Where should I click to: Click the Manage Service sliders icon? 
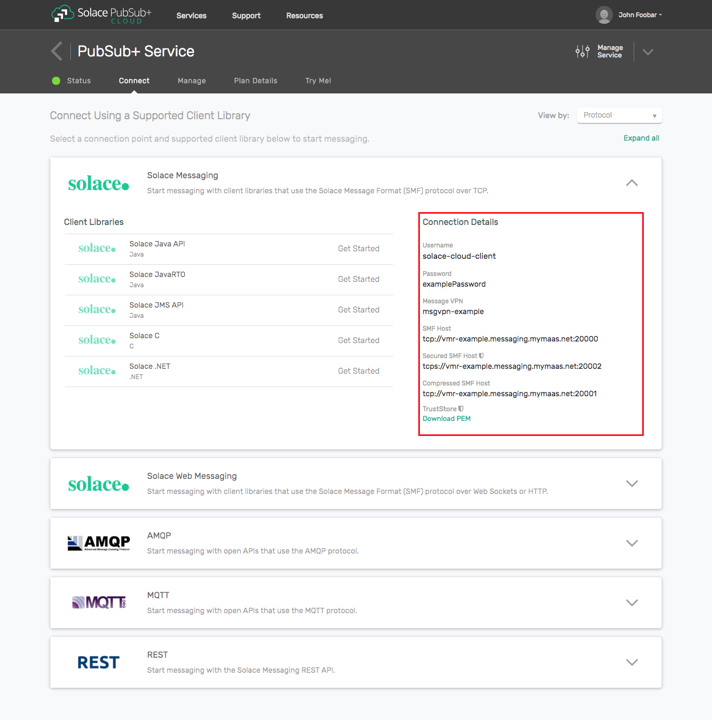582,52
